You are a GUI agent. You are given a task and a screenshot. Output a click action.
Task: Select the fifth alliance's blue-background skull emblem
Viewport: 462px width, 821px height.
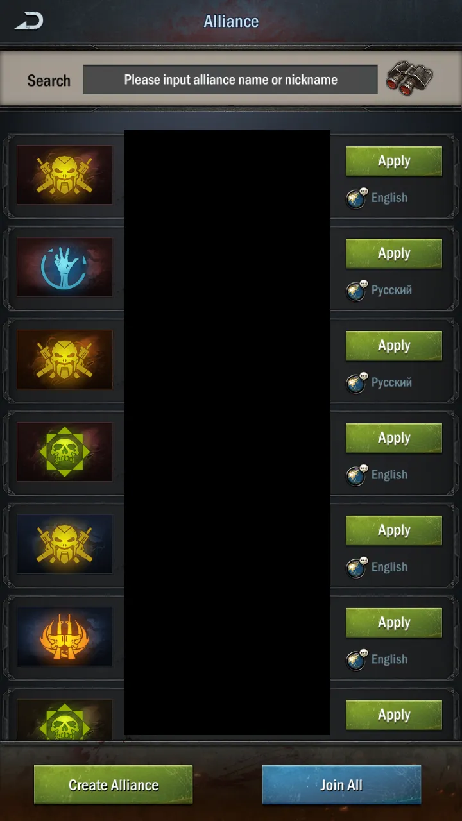pos(64,544)
